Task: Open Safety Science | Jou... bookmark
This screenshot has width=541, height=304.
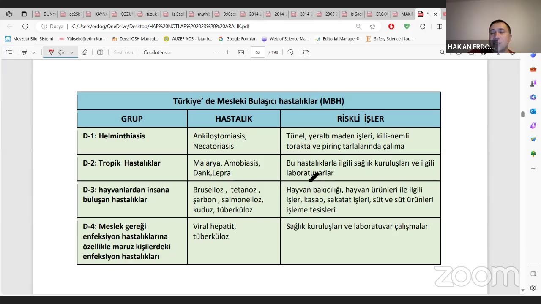Action: [x=390, y=39]
